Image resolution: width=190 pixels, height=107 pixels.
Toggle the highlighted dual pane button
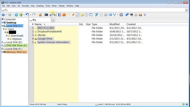[x=77, y=15]
